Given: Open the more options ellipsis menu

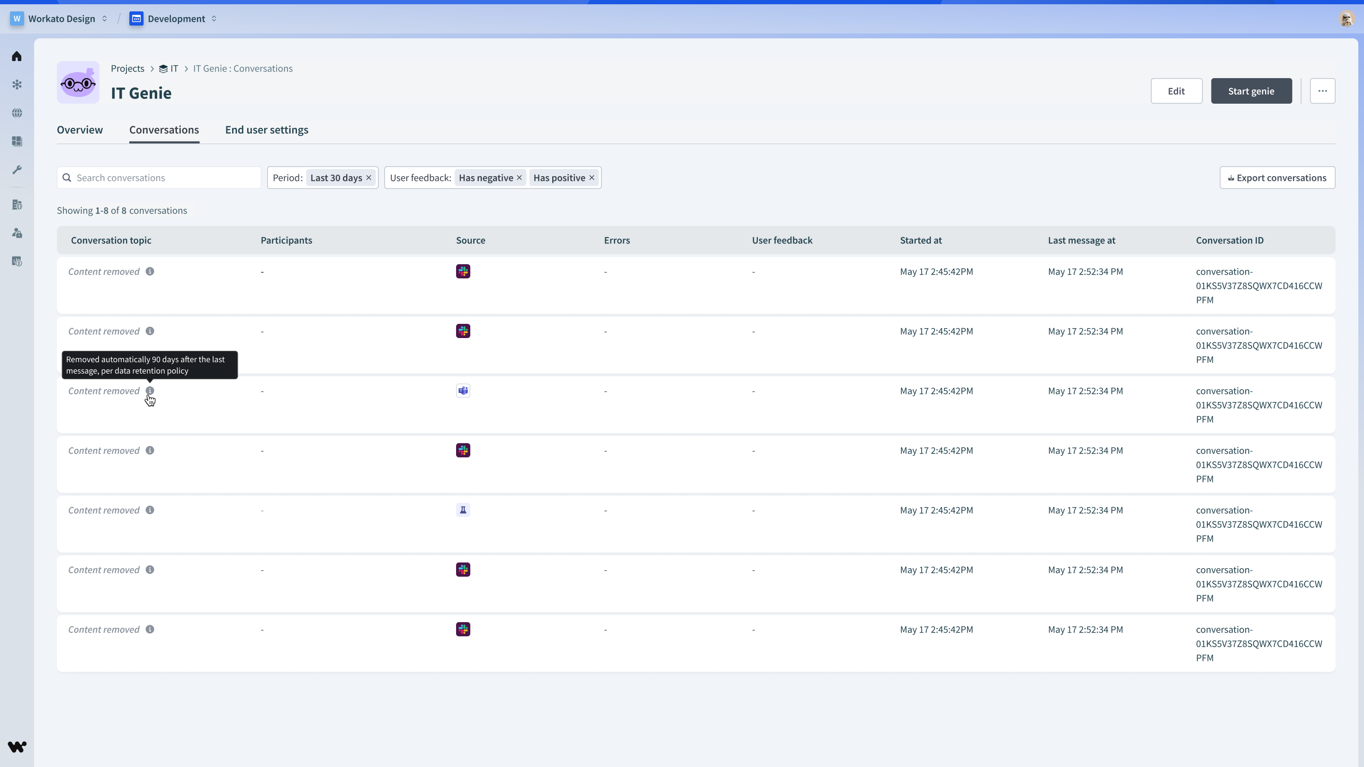Looking at the screenshot, I should 1322,91.
